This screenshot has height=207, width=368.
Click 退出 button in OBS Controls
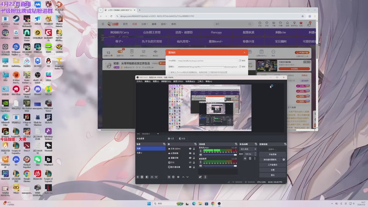[x=272, y=175]
